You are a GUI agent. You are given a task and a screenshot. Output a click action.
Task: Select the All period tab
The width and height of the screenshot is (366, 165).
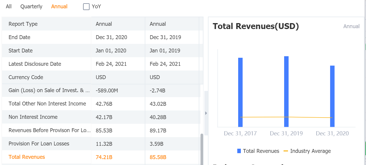click(x=9, y=7)
